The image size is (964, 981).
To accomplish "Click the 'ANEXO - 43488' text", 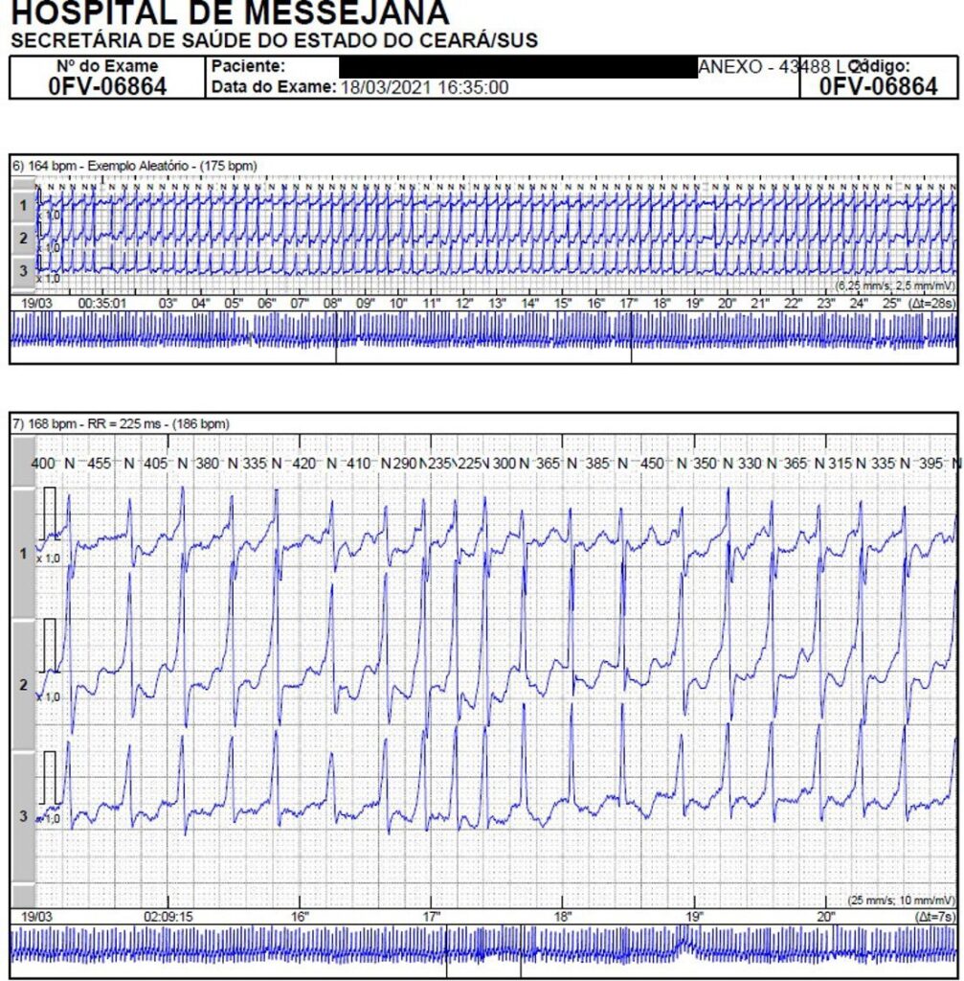I will click(x=765, y=66).
